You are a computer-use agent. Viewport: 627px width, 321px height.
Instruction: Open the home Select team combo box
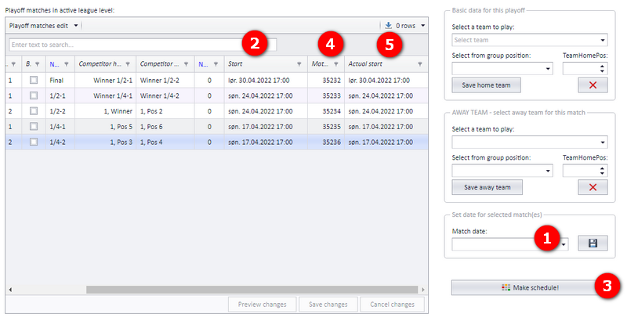pos(530,40)
